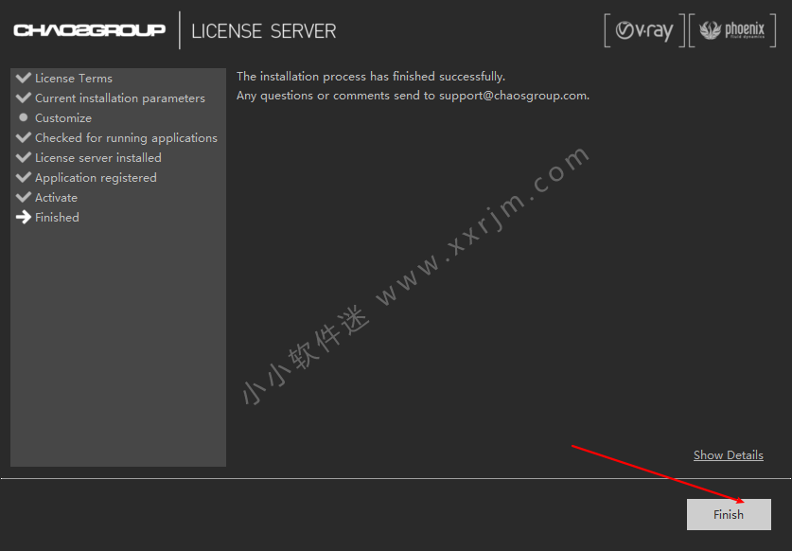Click the support@chaosgroup.com address text
This screenshot has width=792, height=551.
point(514,96)
